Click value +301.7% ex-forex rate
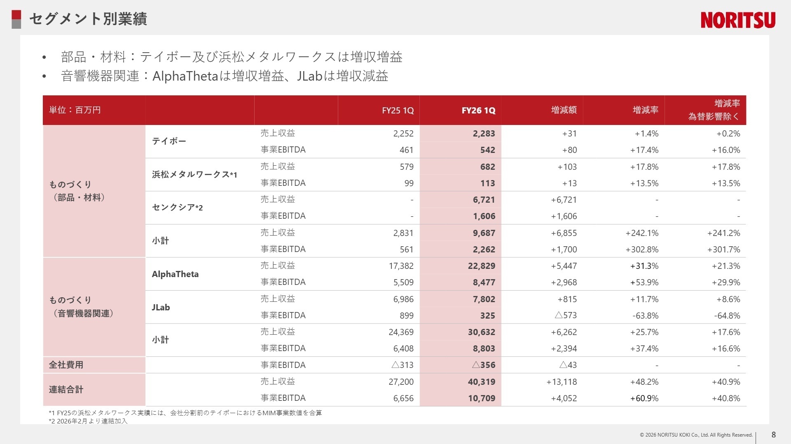 coord(723,250)
